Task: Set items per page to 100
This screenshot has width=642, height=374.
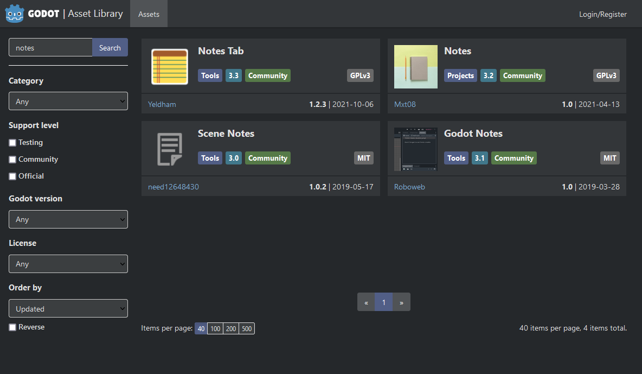Action: coord(215,328)
